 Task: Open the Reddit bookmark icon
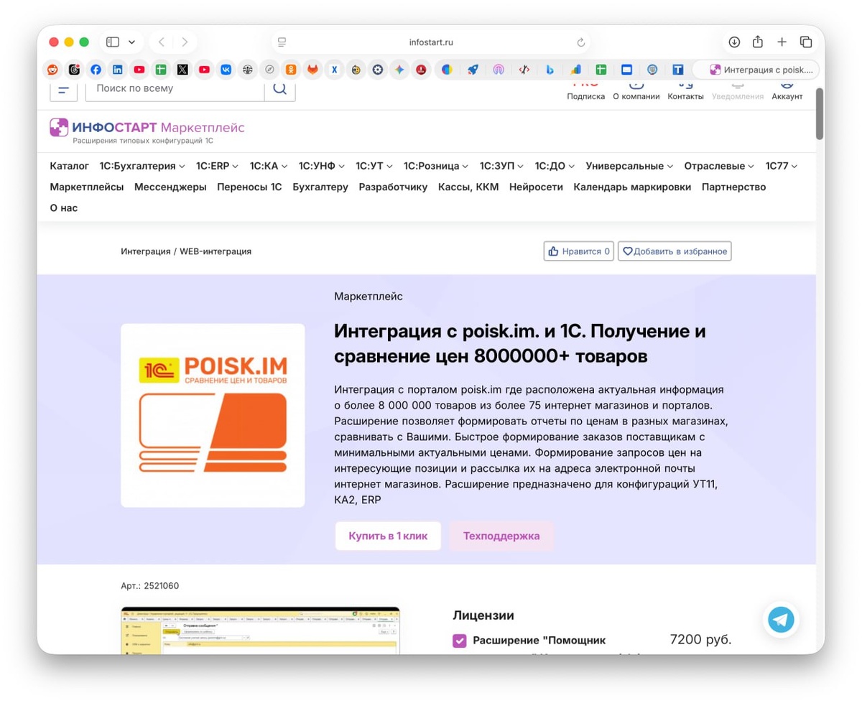52,70
